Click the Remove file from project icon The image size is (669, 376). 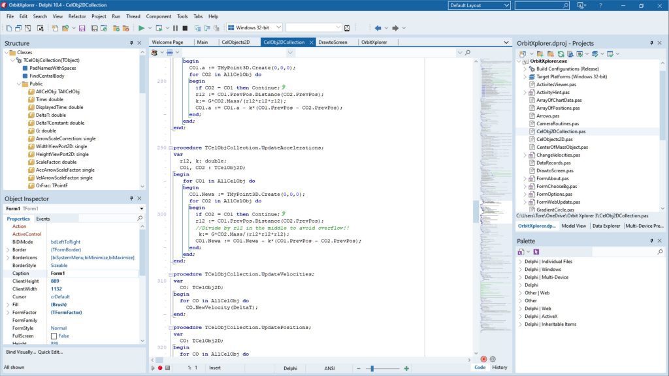(x=126, y=28)
